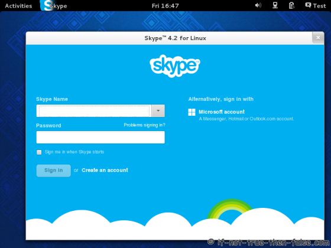Open the Problems signing in? link

144,125
